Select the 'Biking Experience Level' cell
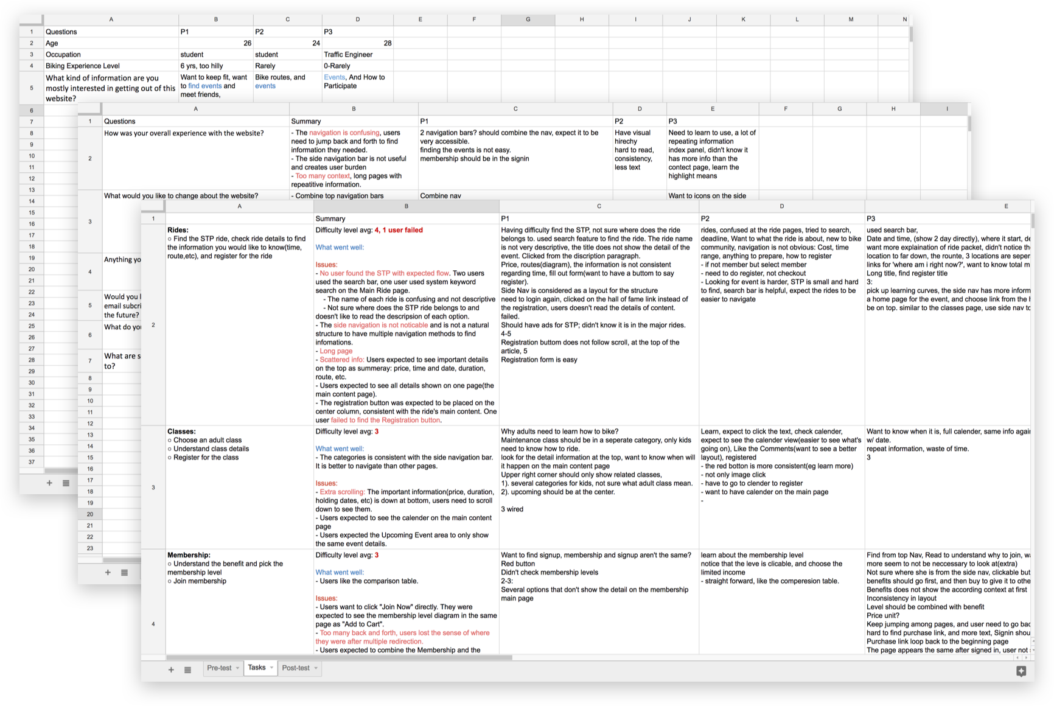1054x706 pixels. (111, 66)
